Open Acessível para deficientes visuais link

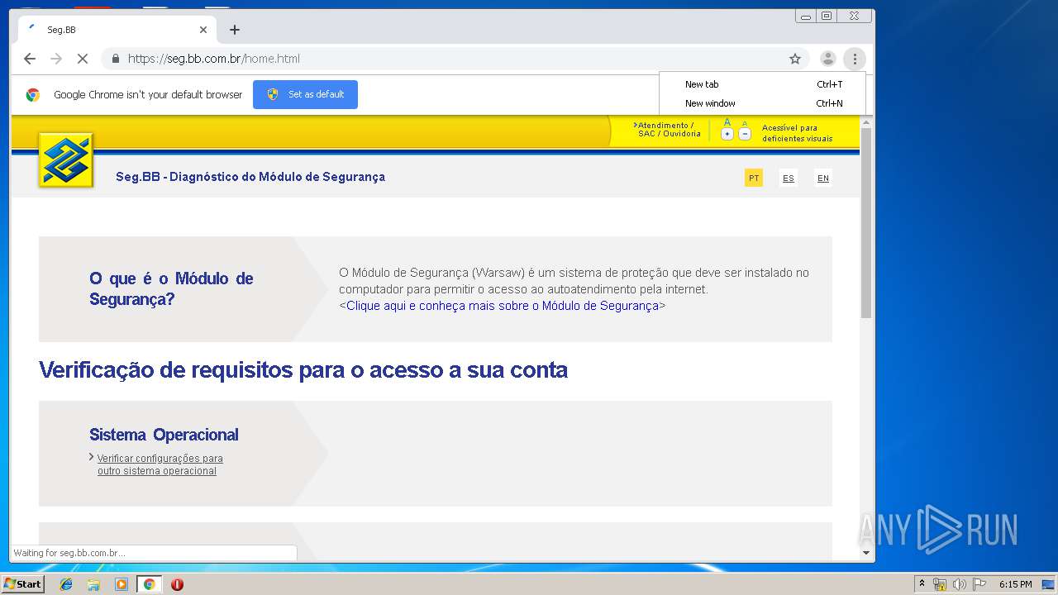coord(798,133)
